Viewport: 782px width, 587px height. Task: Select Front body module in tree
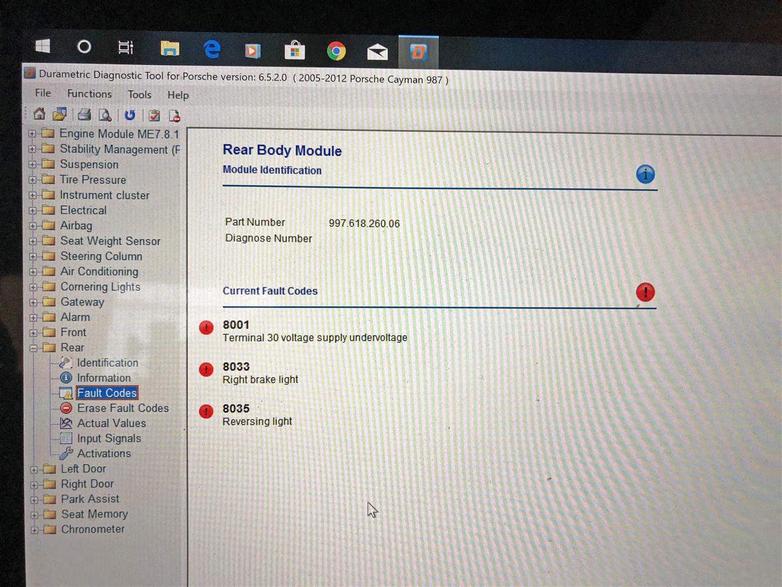point(73,333)
